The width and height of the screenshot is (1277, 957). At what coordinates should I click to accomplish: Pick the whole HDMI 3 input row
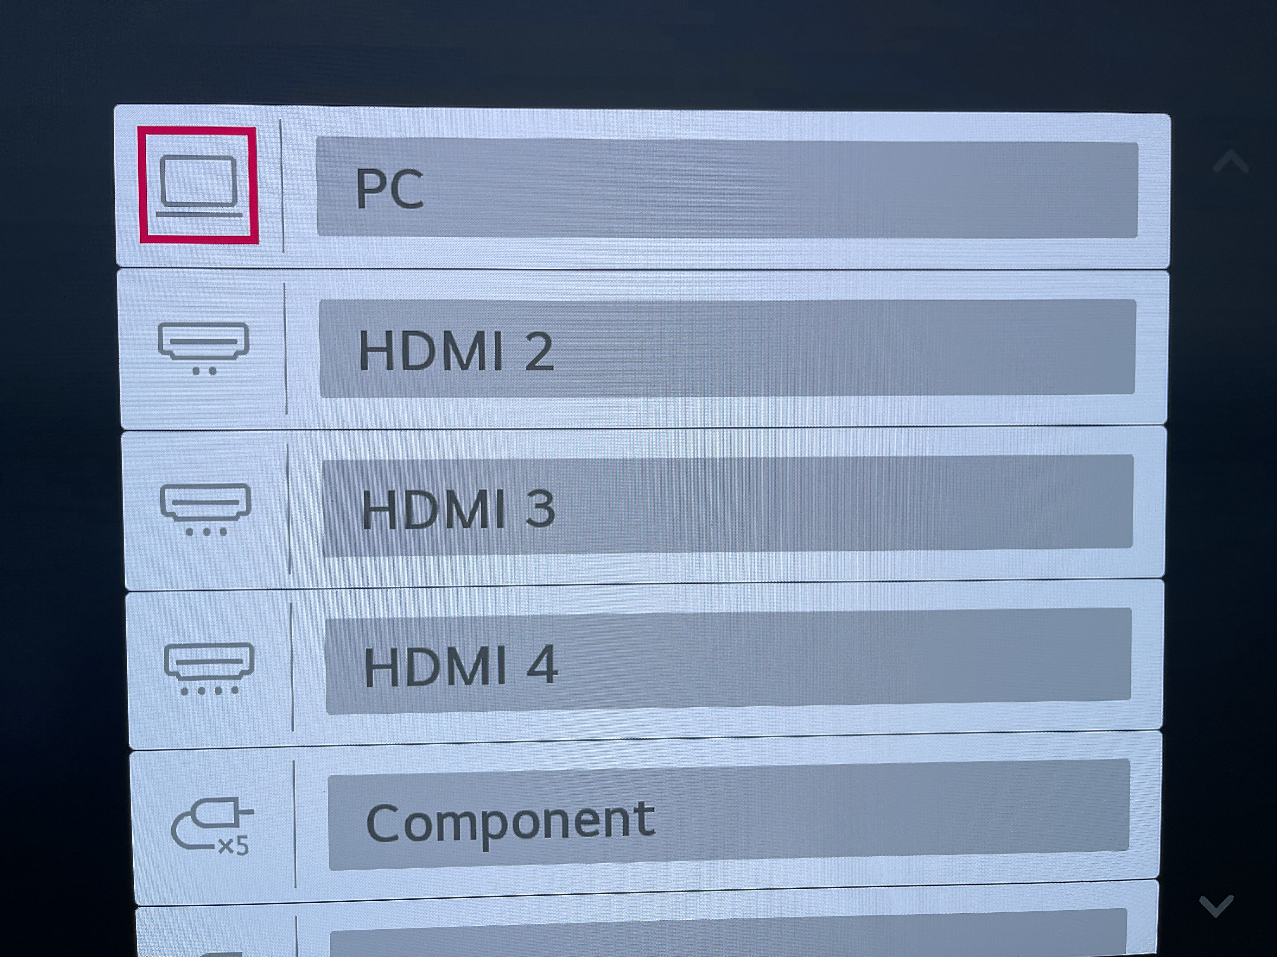pos(644,508)
